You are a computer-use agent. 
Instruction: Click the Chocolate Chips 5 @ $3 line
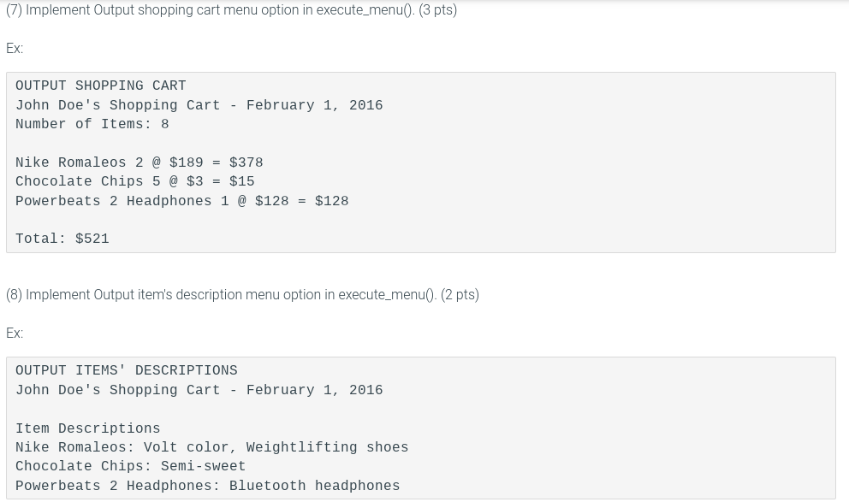[x=135, y=181]
